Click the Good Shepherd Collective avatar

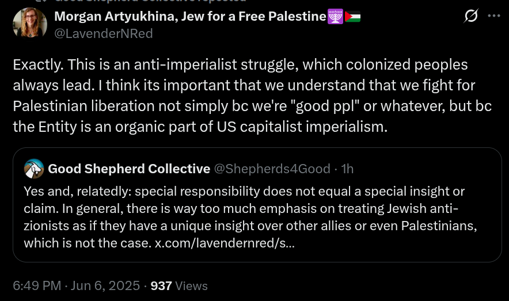pos(34,169)
